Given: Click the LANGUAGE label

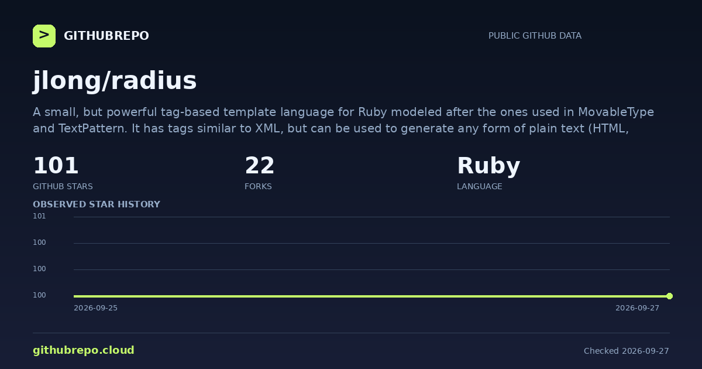Looking at the screenshot, I should pyautogui.click(x=480, y=186).
